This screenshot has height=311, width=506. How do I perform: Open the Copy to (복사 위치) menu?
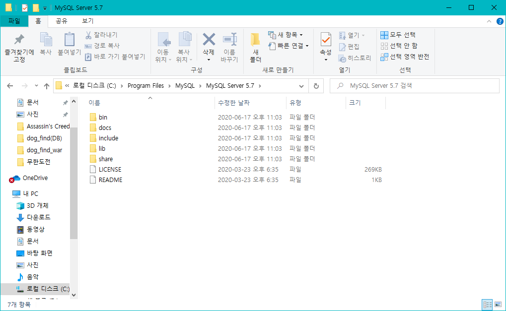point(184,48)
